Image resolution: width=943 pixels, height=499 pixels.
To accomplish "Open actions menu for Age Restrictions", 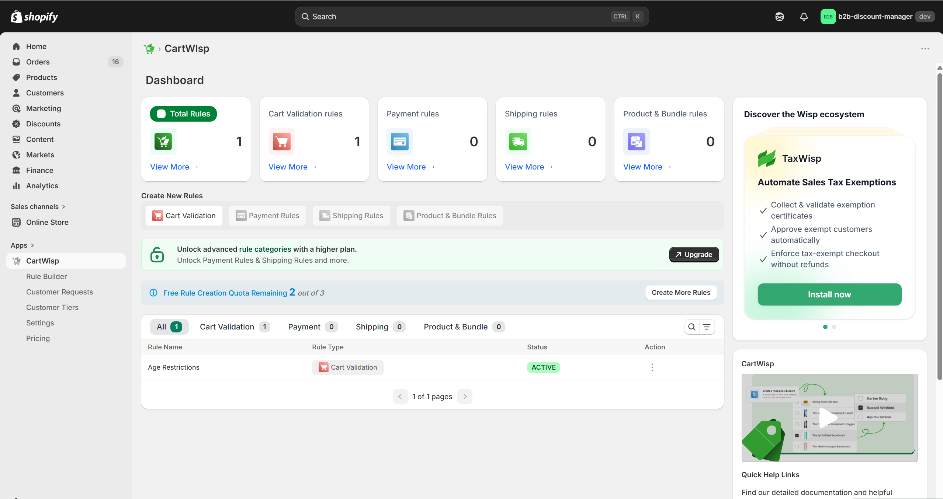I will [x=652, y=367].
